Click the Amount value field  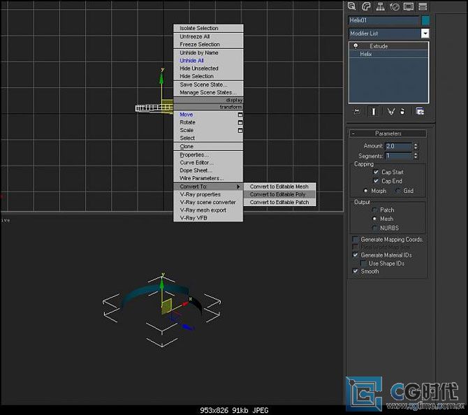398,146
